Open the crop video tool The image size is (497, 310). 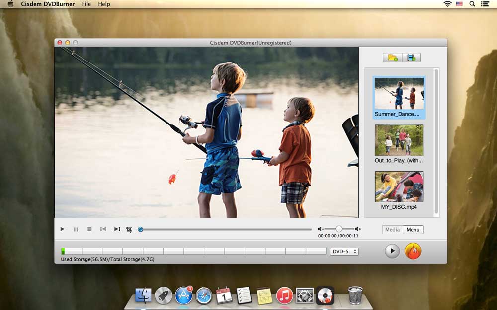(129, 229)
